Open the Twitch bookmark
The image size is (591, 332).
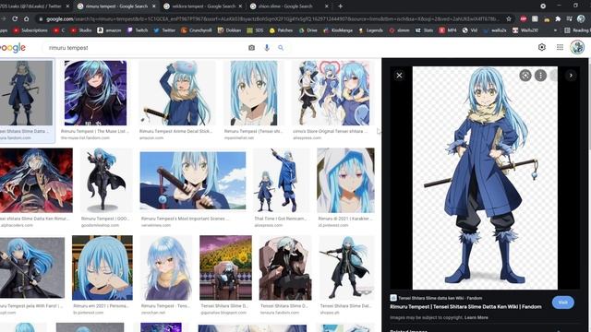point(138,30)
